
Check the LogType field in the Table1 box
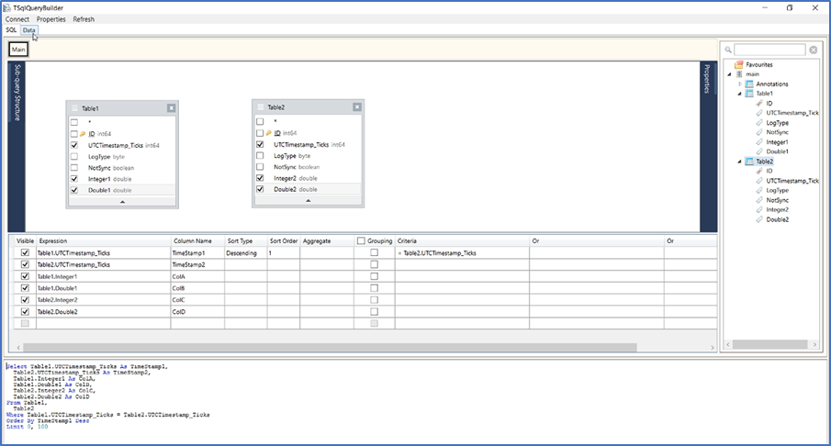[74, 157]
